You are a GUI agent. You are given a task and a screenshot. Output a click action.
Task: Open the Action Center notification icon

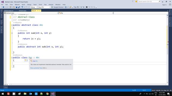169,94
